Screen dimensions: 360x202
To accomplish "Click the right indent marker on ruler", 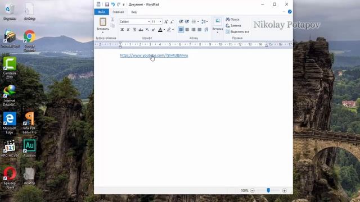I will click(266, 45).
